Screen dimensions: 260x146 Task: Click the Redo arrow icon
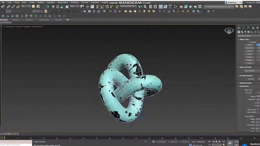(x=3, y=6)
